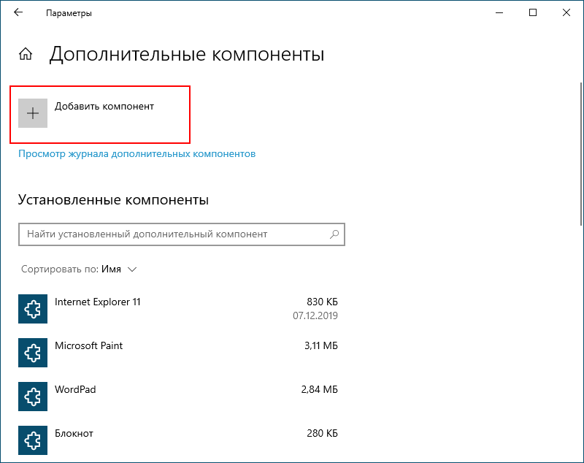Click the Установленные компоненты heading
The height and width of the screenshot is (463, 584).
coord(113,199)
